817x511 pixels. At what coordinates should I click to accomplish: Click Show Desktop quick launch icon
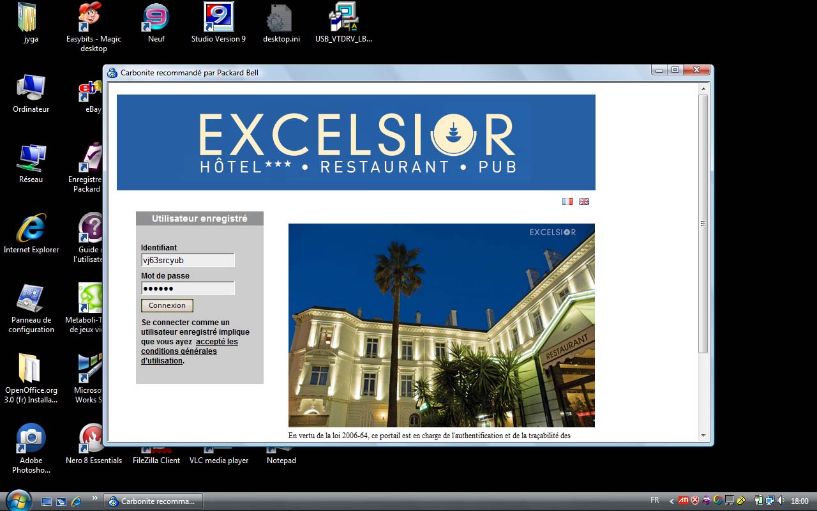coord(47,501)
